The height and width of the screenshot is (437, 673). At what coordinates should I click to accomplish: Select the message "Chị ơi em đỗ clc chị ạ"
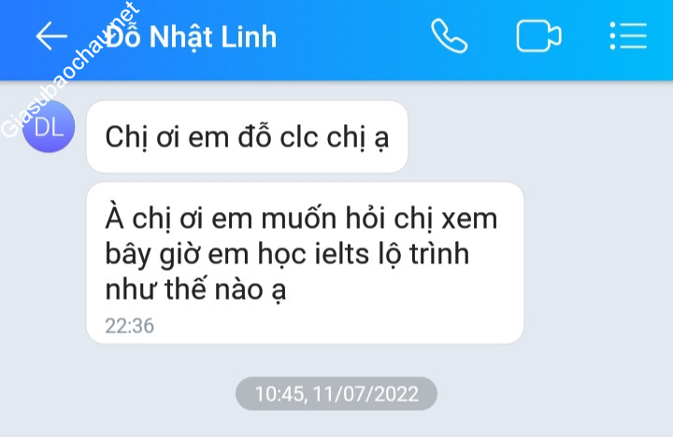pos(247,137)
